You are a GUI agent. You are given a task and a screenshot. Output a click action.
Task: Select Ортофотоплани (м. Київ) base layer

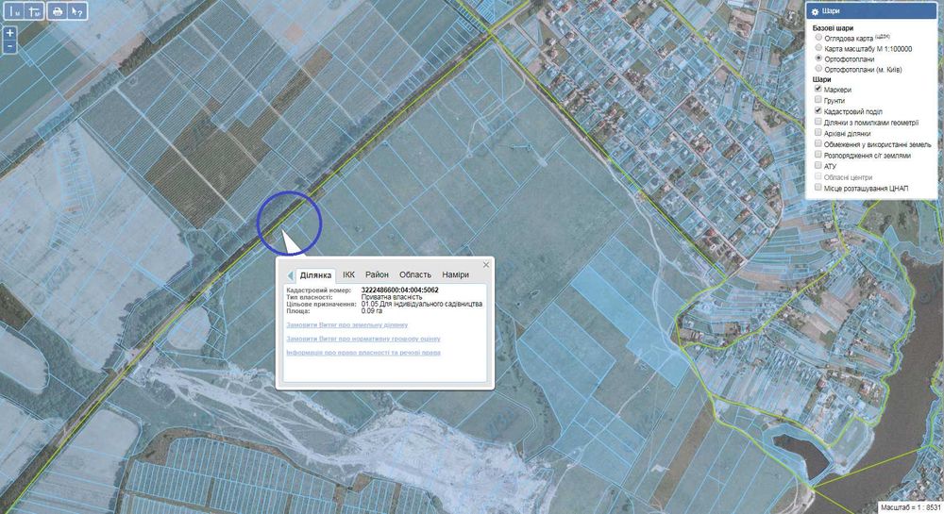coord(818,69)
